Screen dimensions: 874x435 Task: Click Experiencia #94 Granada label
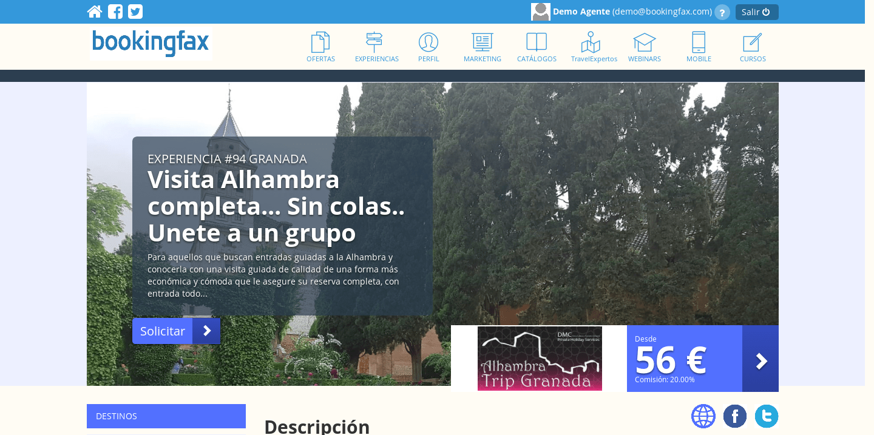(227, 159)
